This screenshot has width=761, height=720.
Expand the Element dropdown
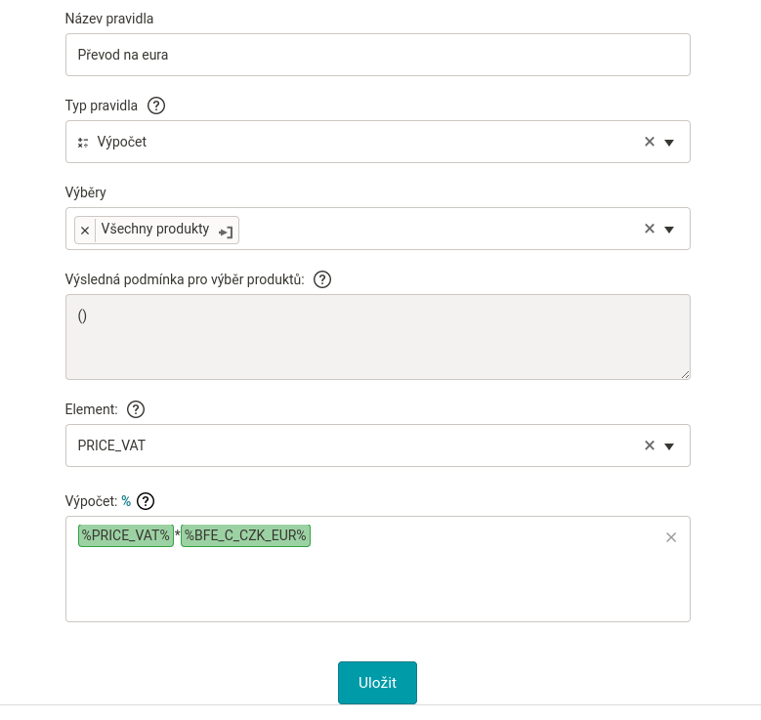(x=669, y=446)
